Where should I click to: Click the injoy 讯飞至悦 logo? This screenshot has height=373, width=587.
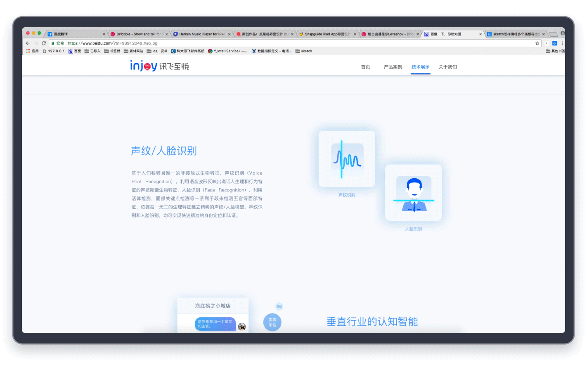159,66
